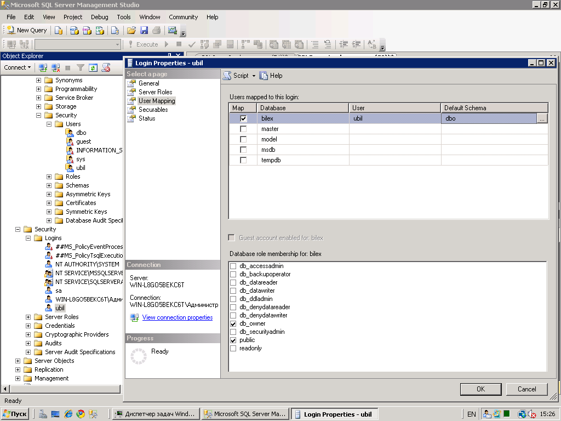The image size is (561, 421).
Task: Collapse the Logins folder
Action: coord(28,238)
